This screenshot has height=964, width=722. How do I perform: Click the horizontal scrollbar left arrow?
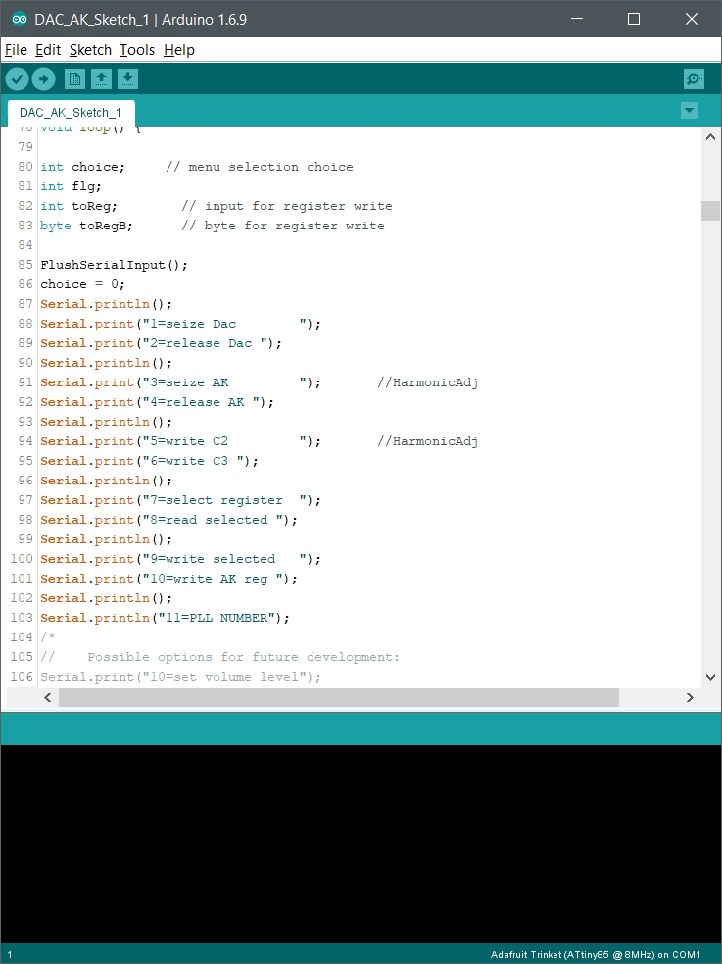(48, 698)
